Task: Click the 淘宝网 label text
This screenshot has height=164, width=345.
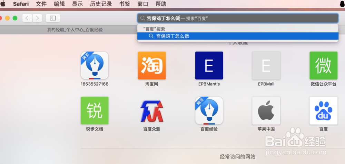Action: click(152, 84)
